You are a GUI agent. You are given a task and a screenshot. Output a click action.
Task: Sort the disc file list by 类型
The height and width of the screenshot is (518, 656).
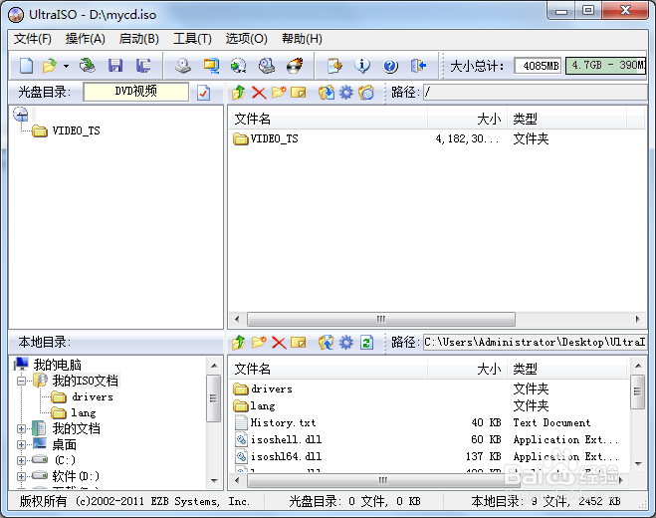(x=566, y=119)
